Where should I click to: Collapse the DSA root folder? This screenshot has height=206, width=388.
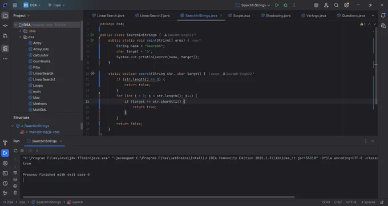[x=15, y=25]
